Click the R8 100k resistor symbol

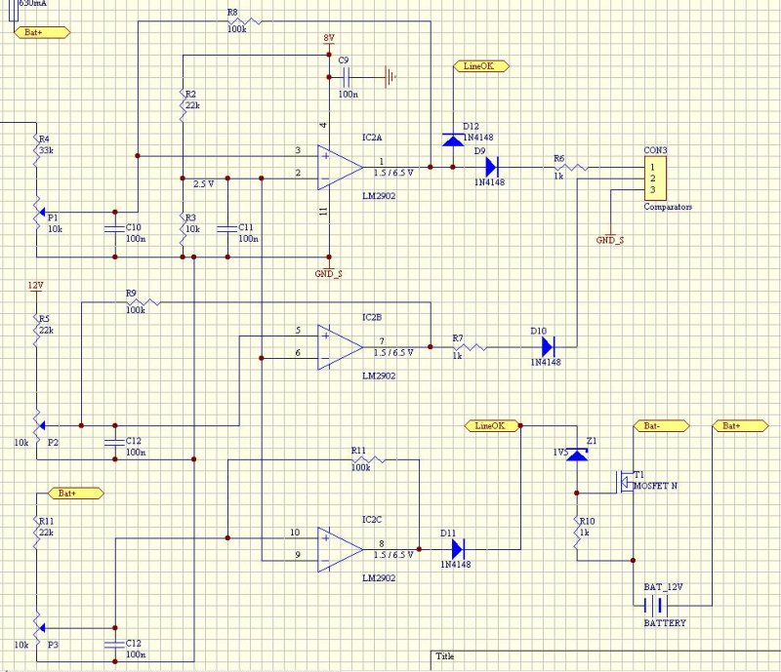tap(244, 20)
